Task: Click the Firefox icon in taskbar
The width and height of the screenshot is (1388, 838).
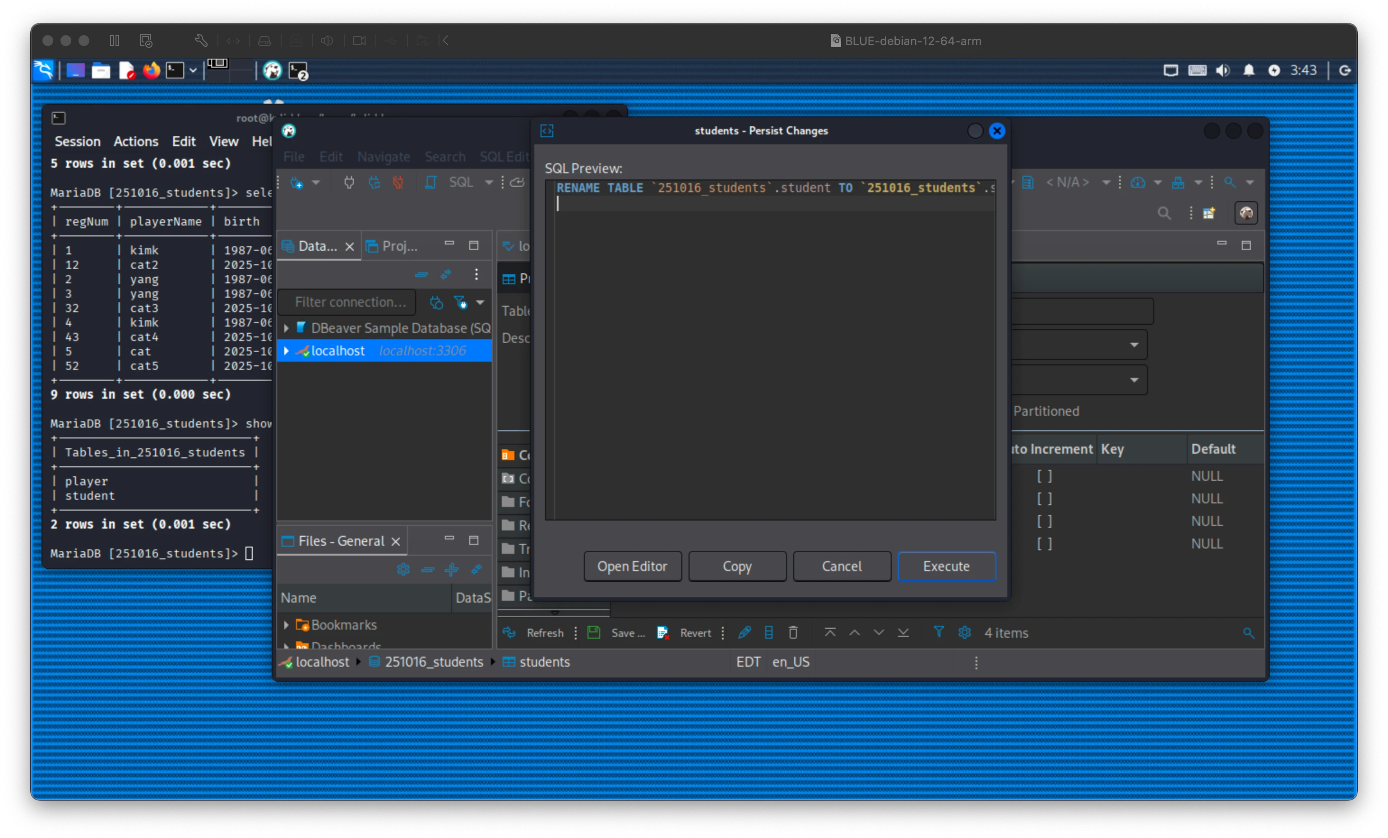Action: point(151,71)
